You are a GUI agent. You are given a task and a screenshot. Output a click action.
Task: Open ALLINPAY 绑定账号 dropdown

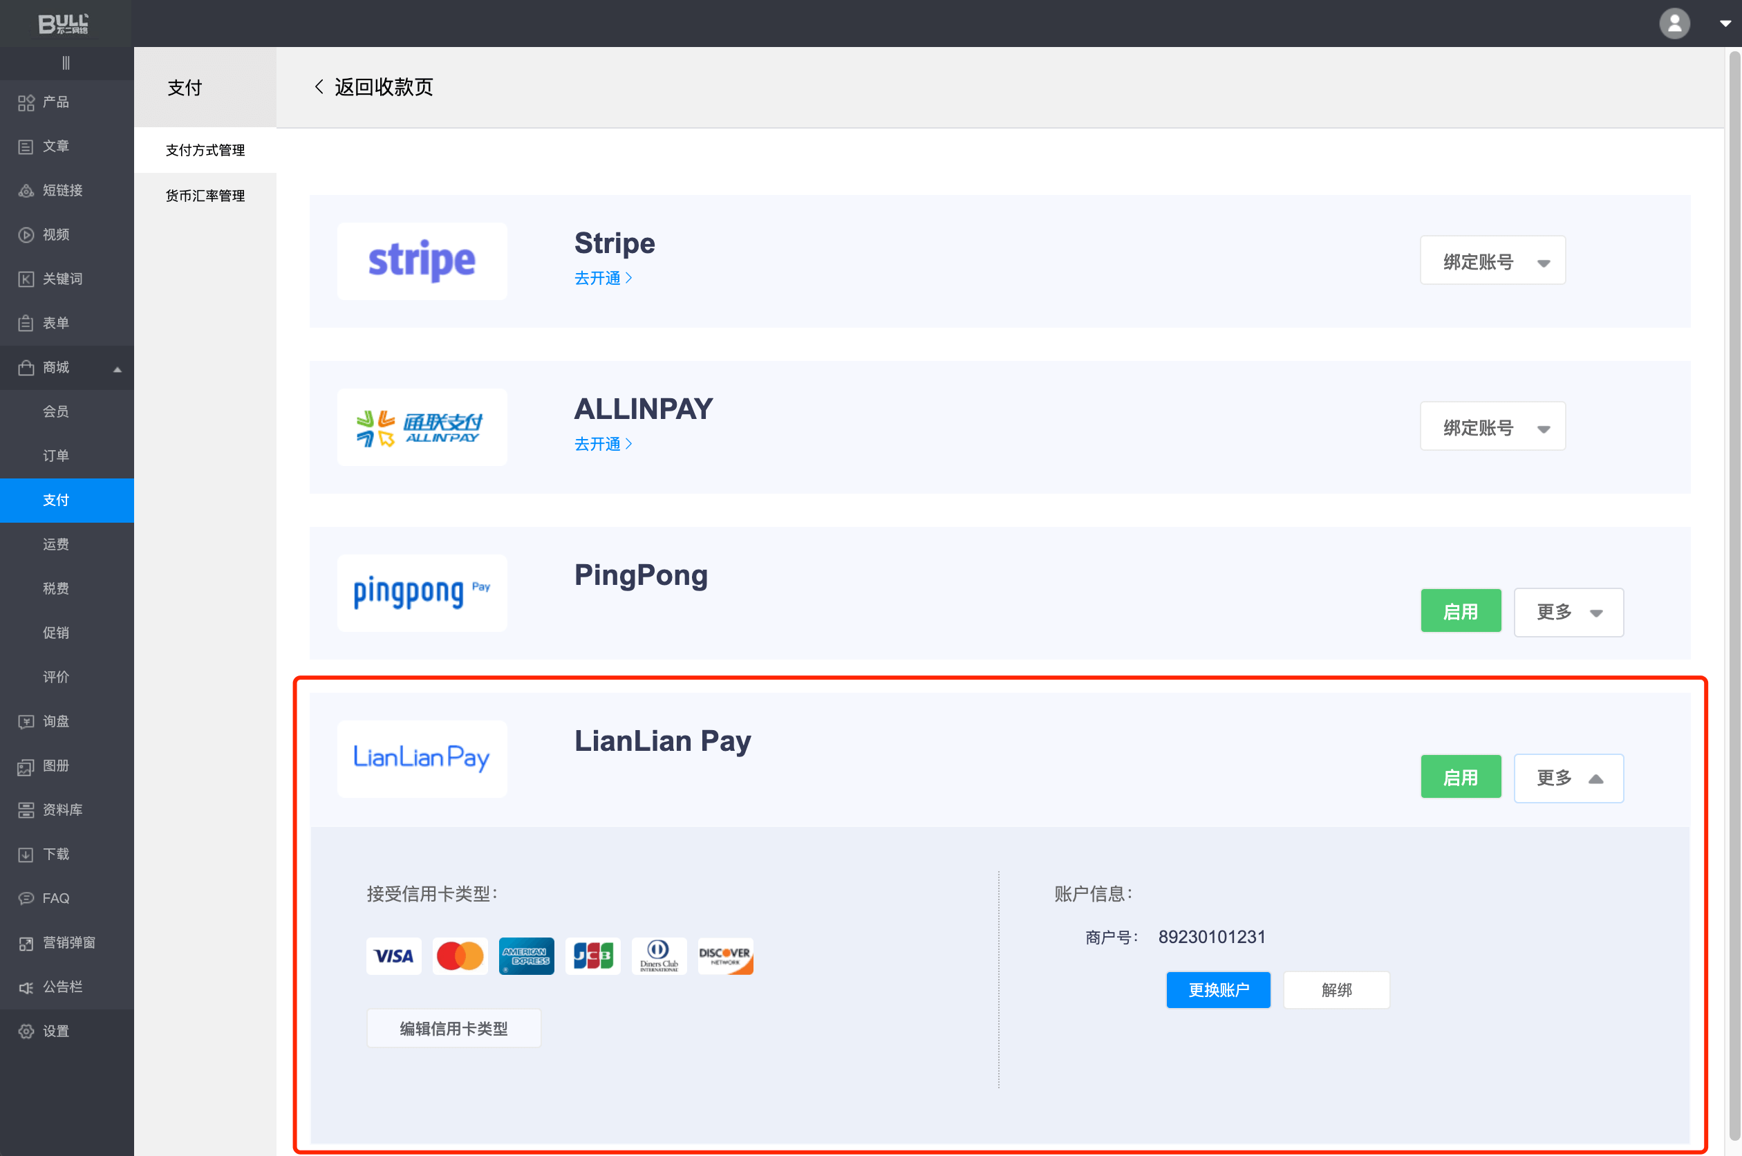[1492, 427]
